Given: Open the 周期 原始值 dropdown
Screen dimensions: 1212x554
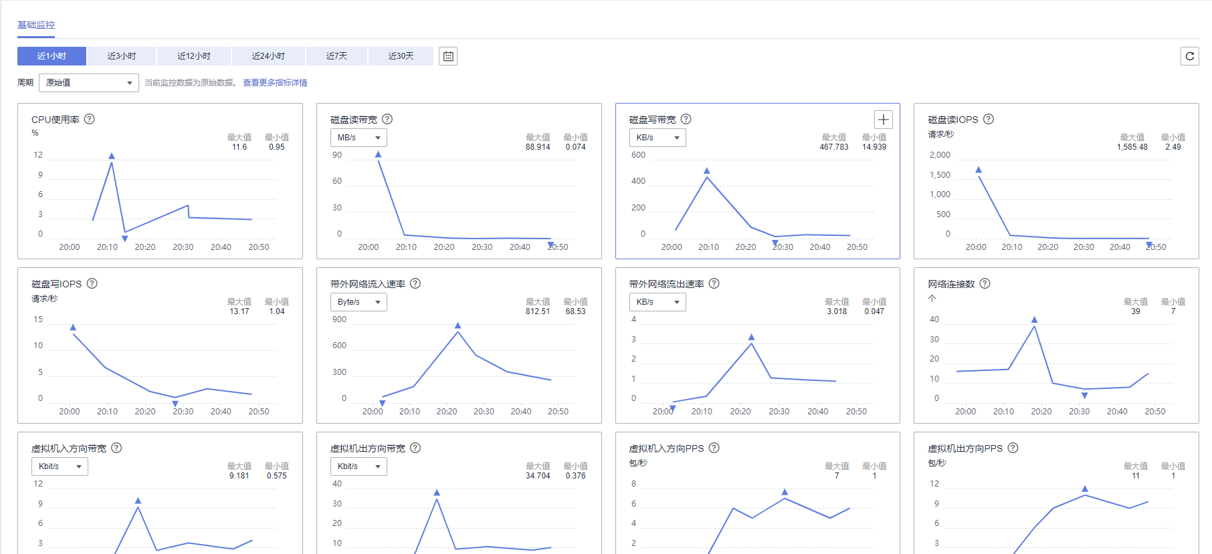Looking at the screenshot, I should coord(89,83).
